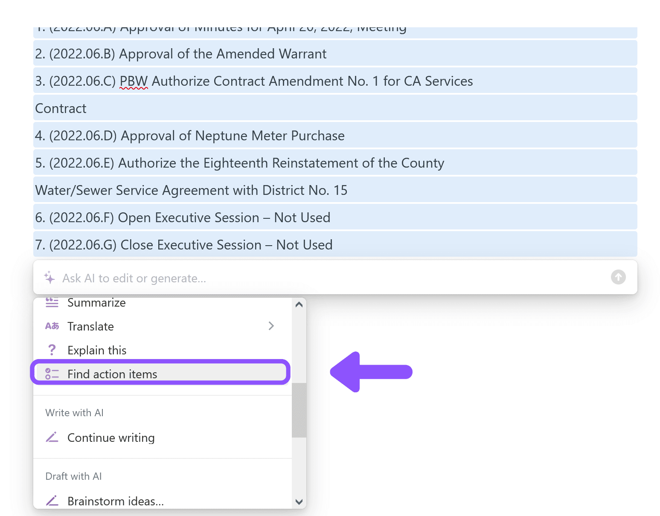Click the checklist icon beside Find action items
The width and height of the screenshot is (660, 516).
pyautogui.click(x=52, y=374)
